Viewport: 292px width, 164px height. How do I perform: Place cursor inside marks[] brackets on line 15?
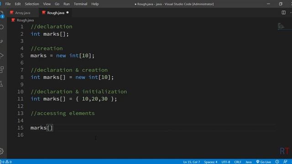click(x=50, y=128)
